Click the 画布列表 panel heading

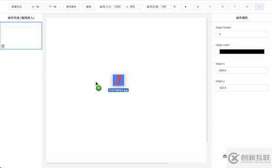coord(21,18)
